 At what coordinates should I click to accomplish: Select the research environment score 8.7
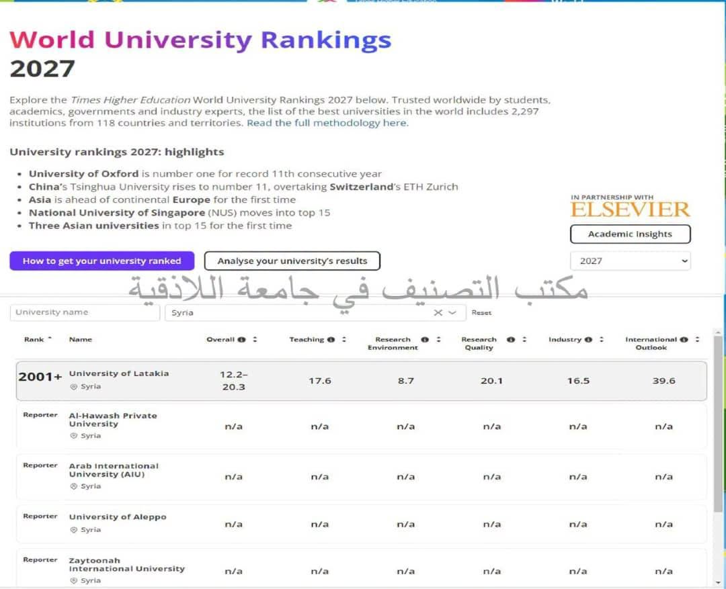pos(405,381)
